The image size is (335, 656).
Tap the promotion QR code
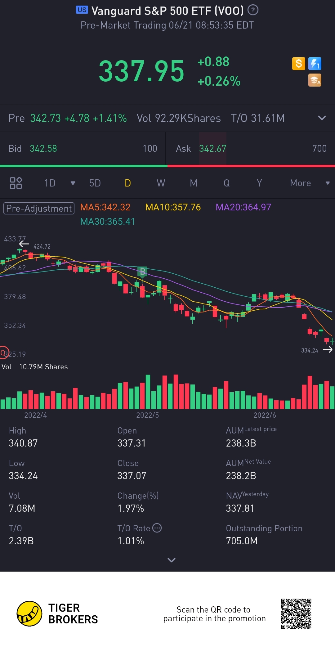296,614
